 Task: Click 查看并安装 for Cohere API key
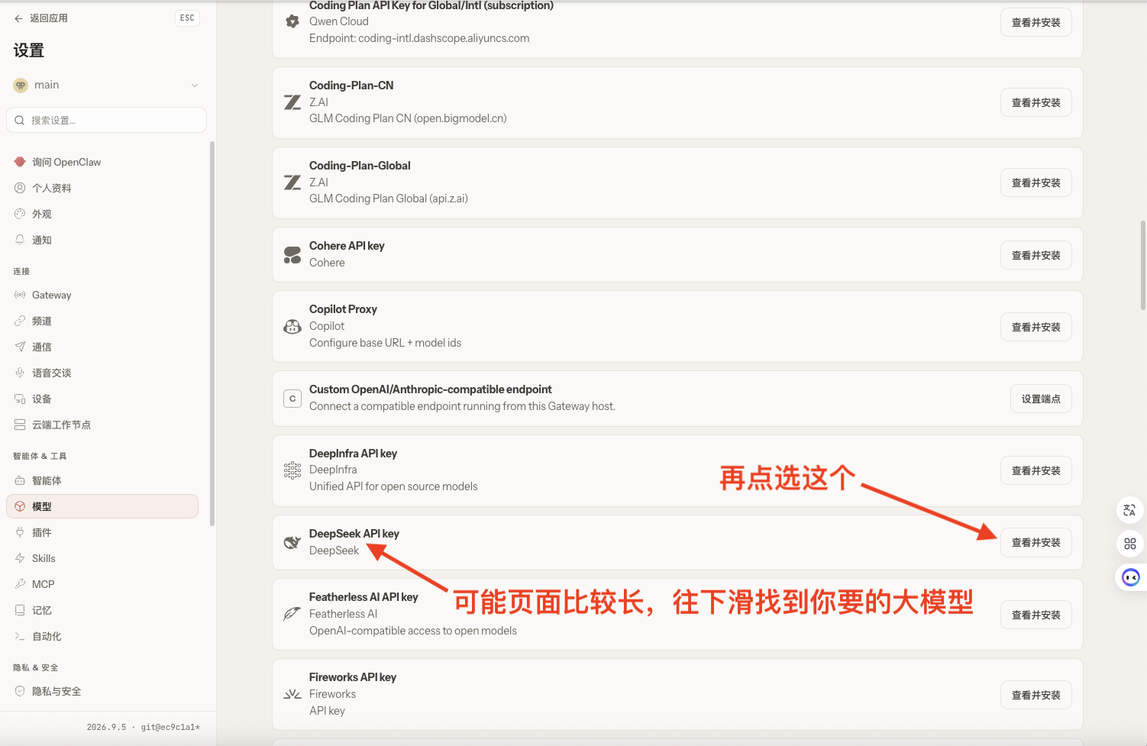(1036, 255)
